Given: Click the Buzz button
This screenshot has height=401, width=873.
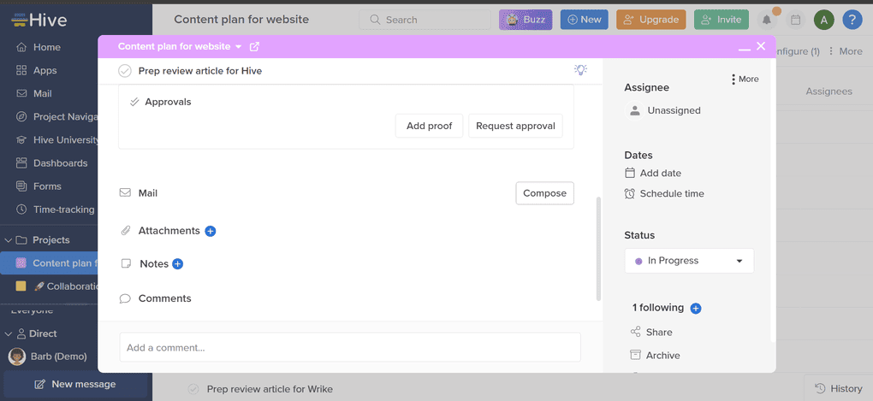Looking at the screenshot, I should pos(526,20).
